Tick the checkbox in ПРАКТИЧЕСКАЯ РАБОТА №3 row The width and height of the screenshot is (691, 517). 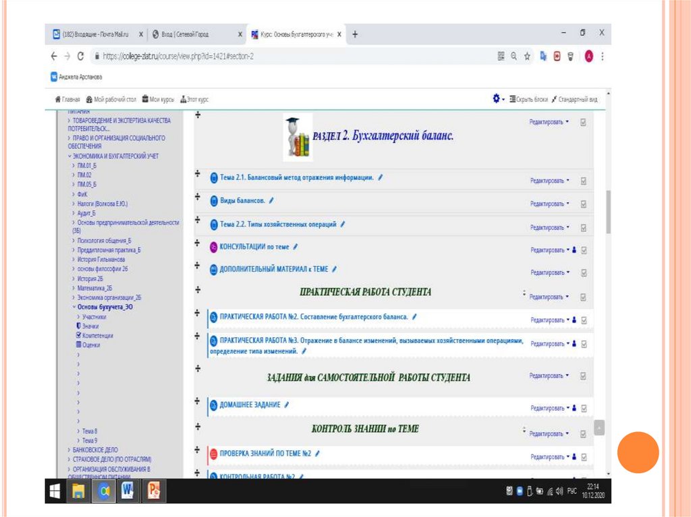click(584, 344)
